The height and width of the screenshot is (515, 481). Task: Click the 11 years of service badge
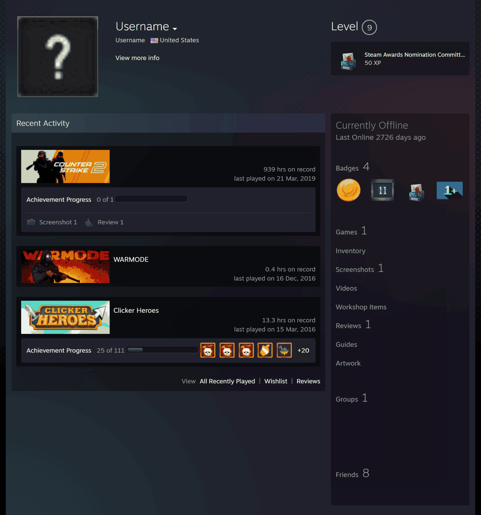[382, 190]
